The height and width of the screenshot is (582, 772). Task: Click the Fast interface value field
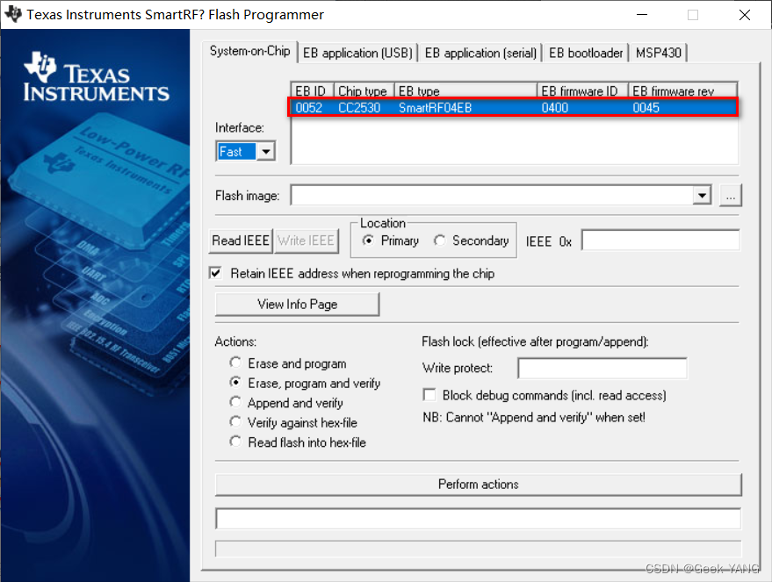click(x=236, y=152)
